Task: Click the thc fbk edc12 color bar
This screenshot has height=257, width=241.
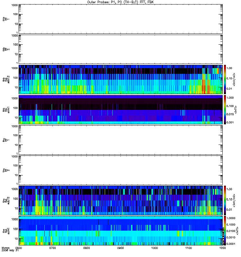Action: [225, 200]
